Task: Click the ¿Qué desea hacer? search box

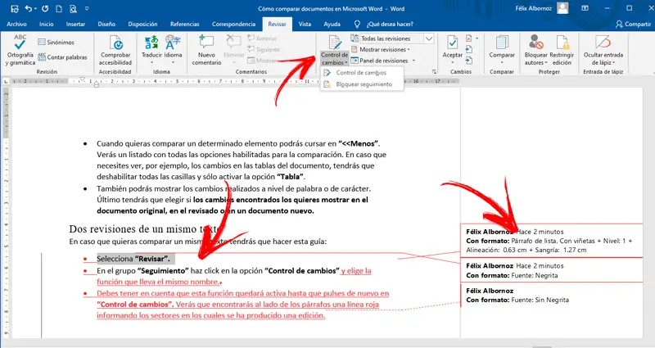Action: (390, 25)
